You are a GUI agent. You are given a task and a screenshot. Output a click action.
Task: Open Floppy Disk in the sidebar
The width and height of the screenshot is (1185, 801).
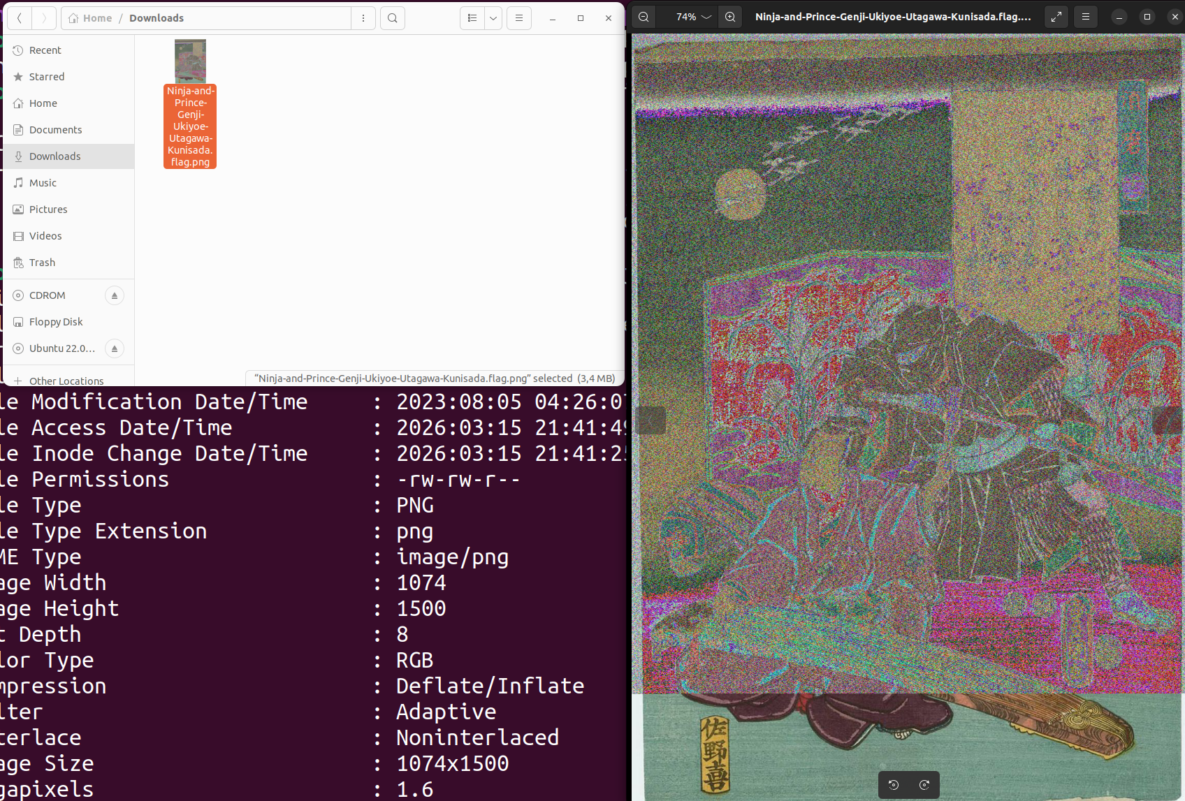click(x=68, y=322)
